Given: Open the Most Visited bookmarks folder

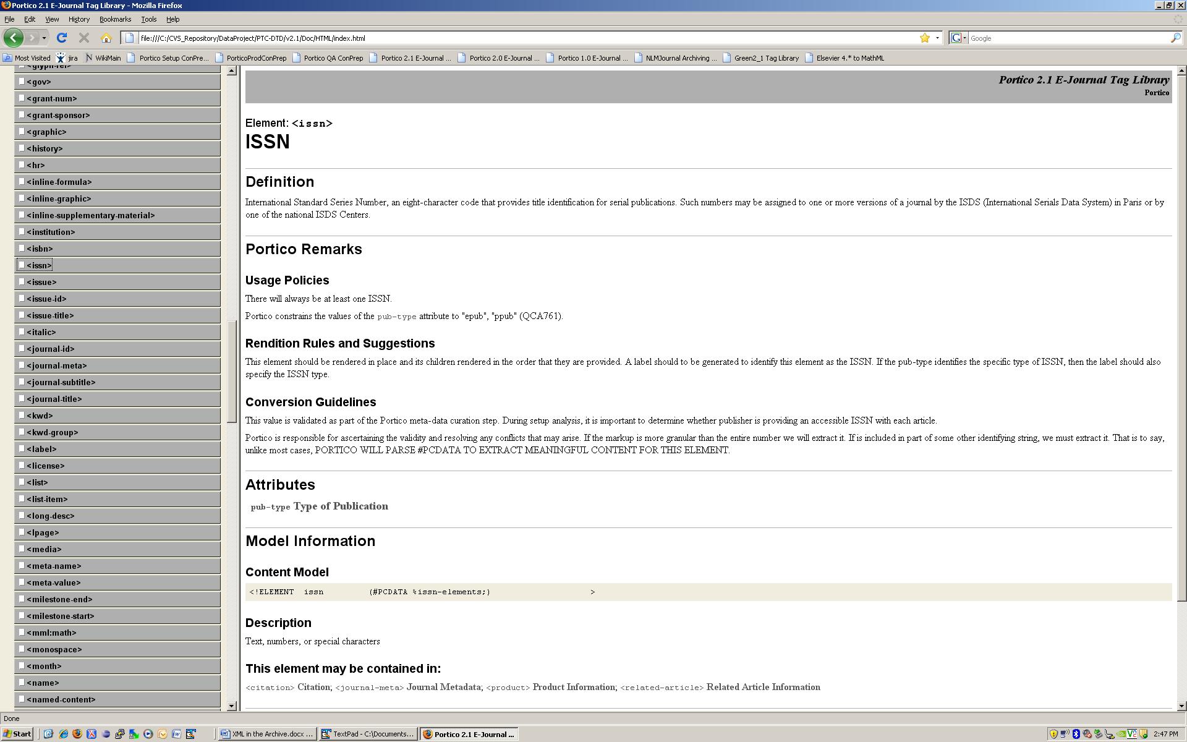Looking at the screenshot, I should tap(27, 58).
